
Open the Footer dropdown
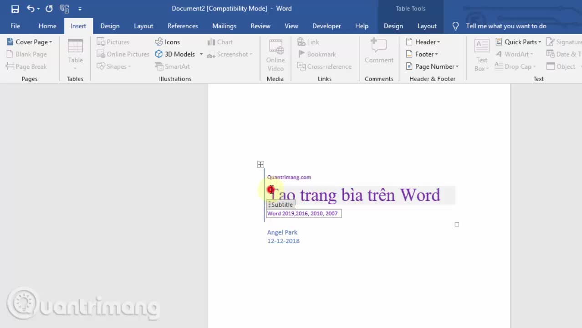pyautogui.click(x=422, y=54)
